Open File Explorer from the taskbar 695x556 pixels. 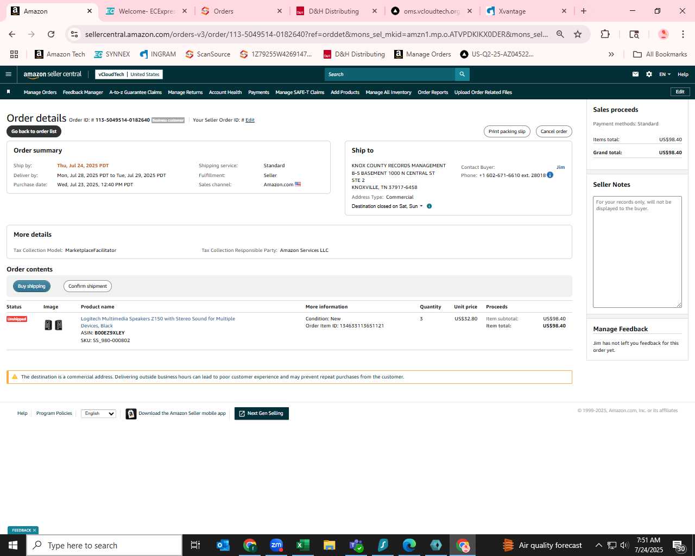click(x=330, y=545)
